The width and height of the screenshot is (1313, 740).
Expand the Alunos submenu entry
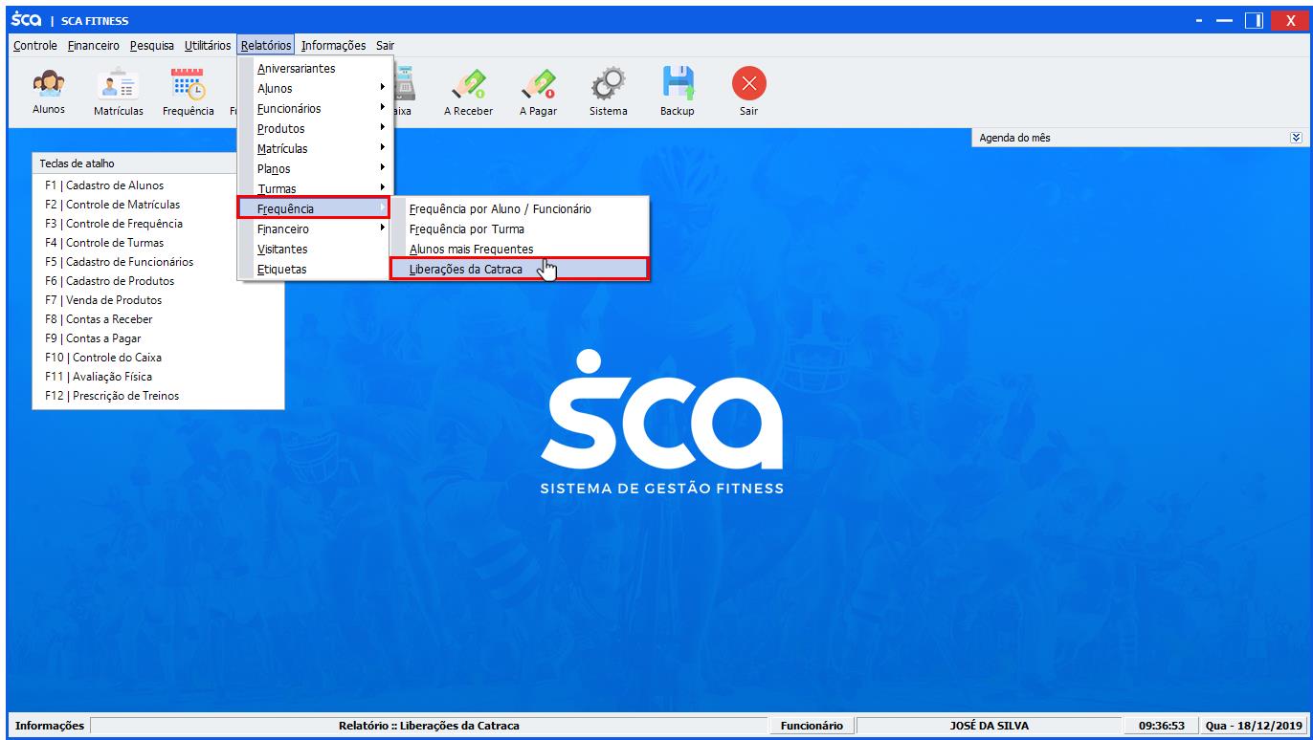click(315, 89)
